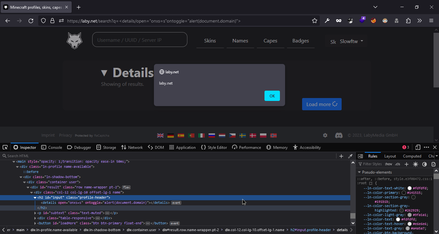Screen dimensions: 439x234
Task: Open the Discord link icon
Action: pyautogui.click(x=339, y=135)
